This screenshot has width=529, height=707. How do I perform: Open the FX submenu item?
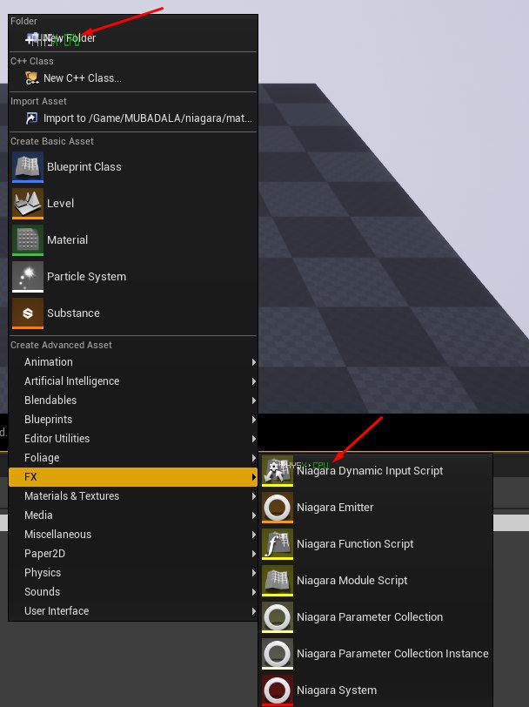133,477
